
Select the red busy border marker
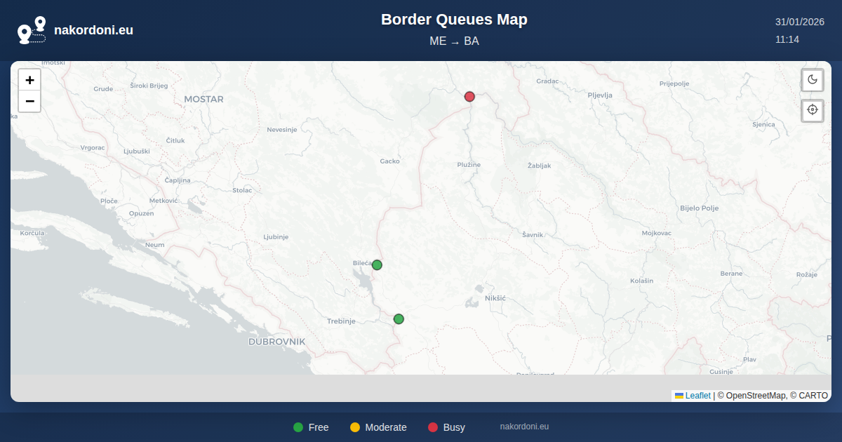[469, 97]
